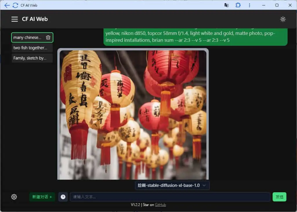Open the 'two fish together...' conversation
The image size is (297, 212).
pos(32,48)
